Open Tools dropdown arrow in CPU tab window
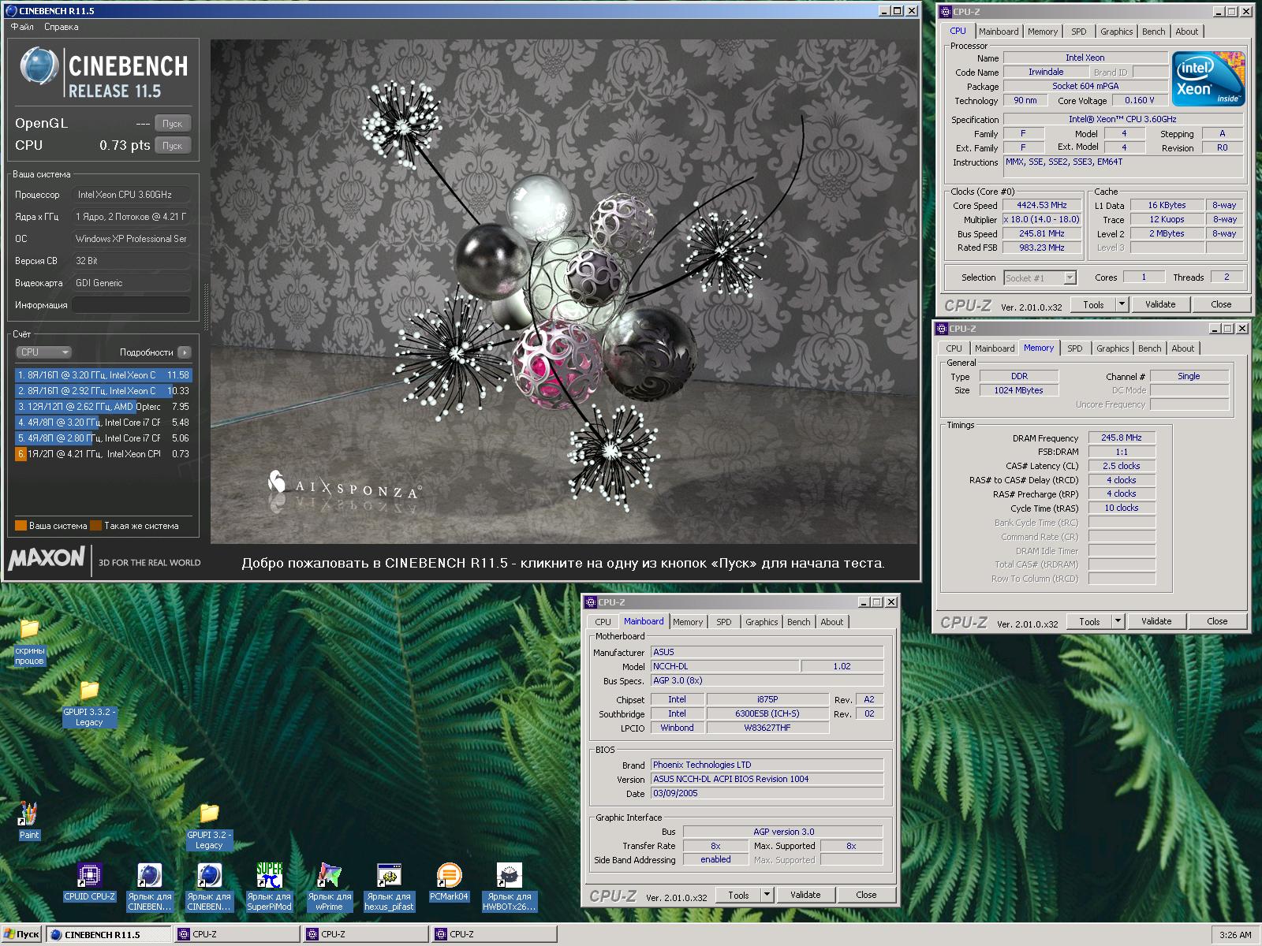Viewport: 1262px width, 946px height. (1122, 304)
